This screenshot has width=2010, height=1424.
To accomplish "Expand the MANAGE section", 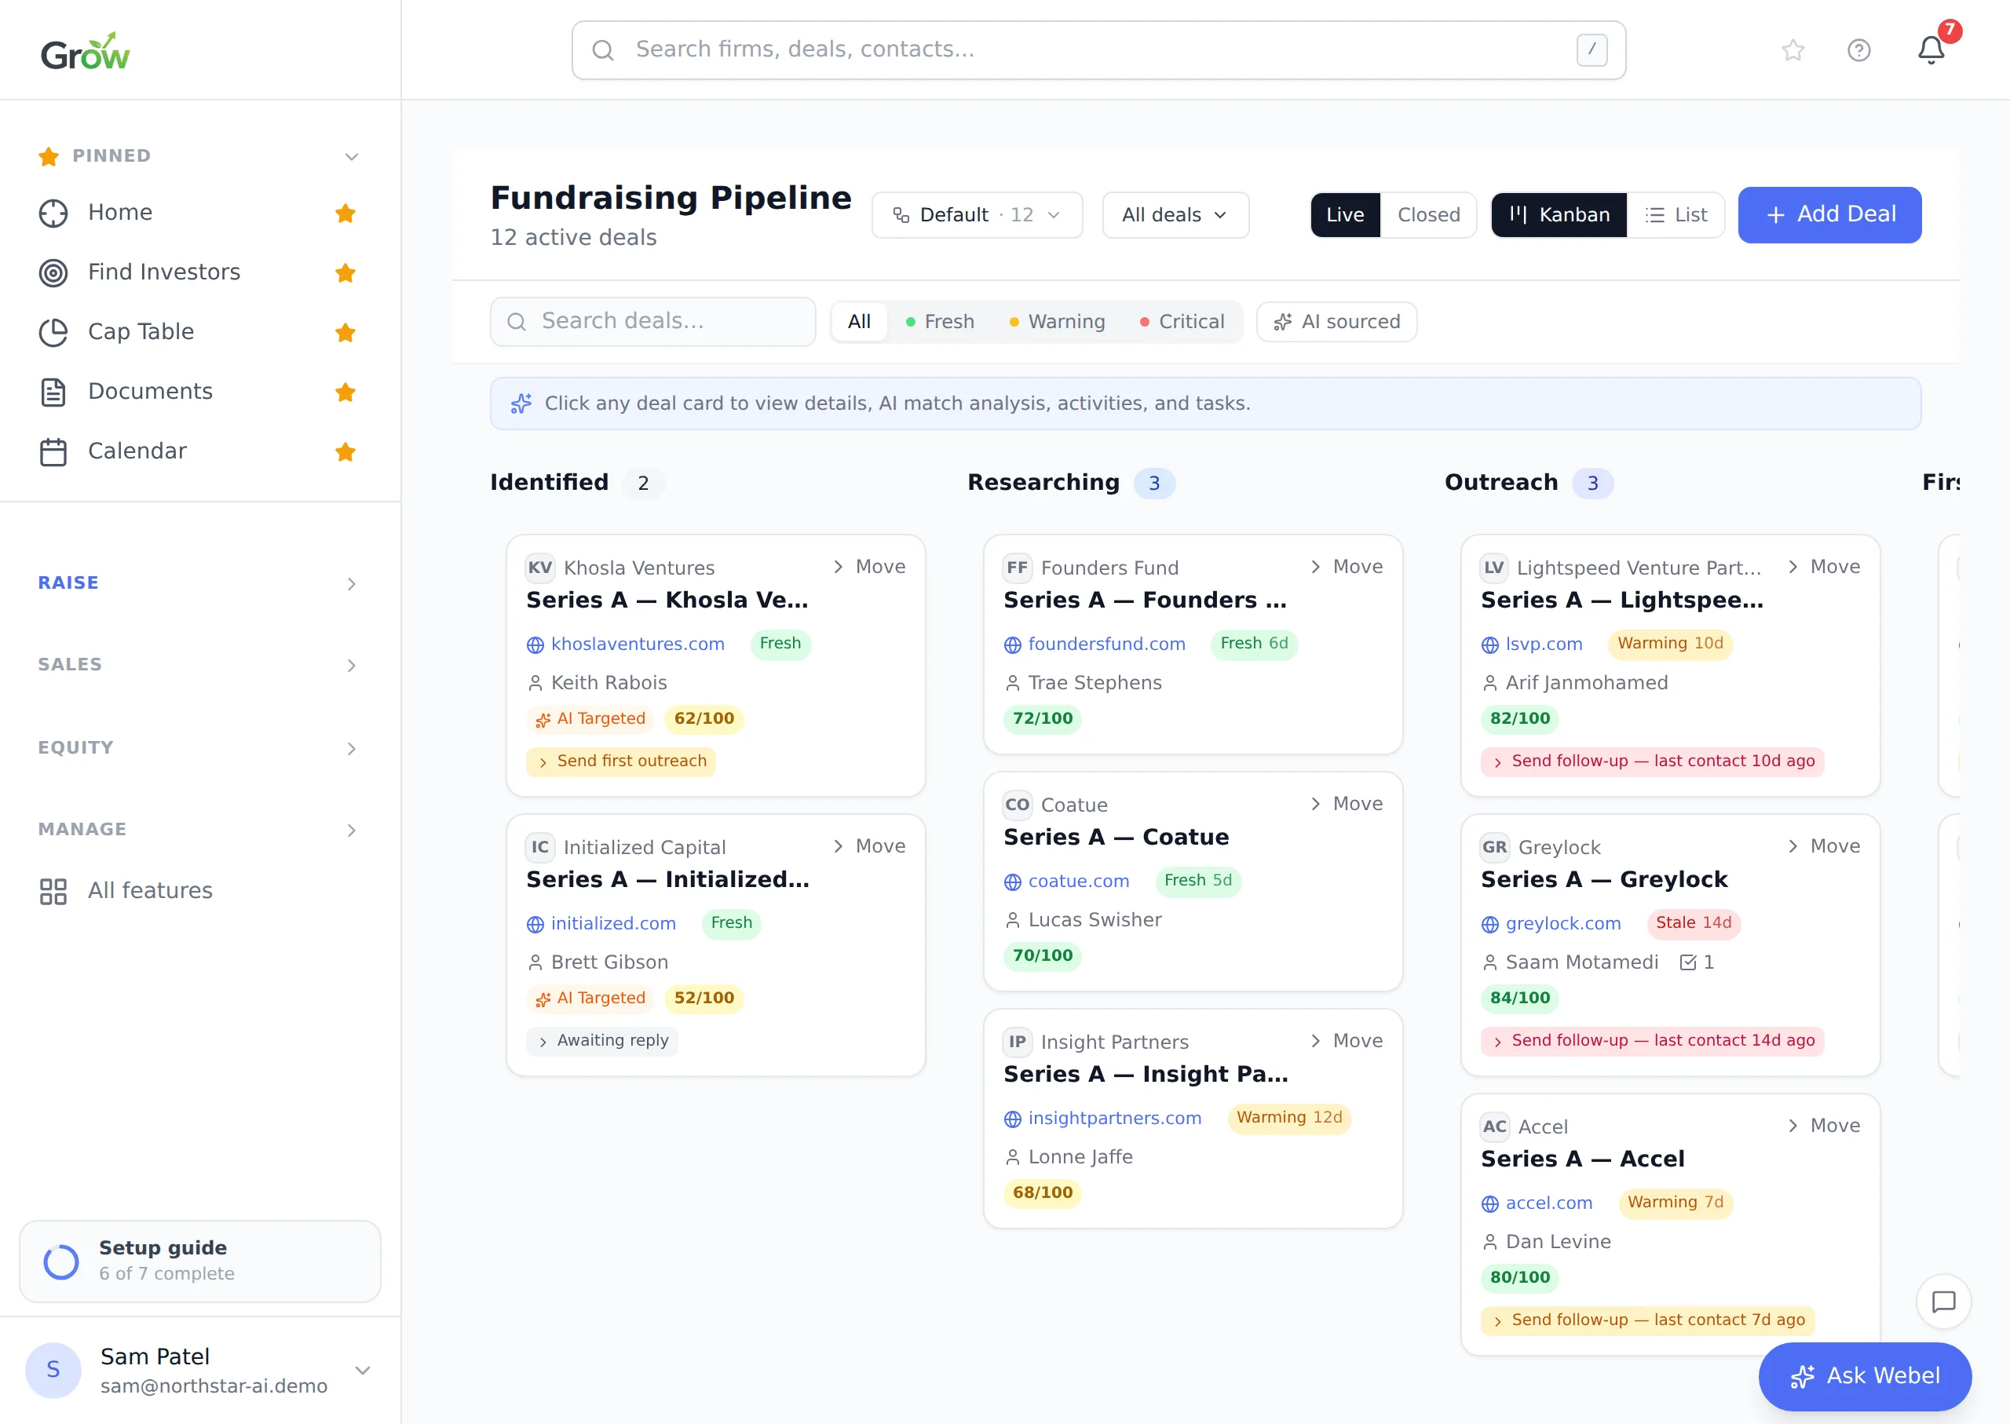I will (199, 830).
